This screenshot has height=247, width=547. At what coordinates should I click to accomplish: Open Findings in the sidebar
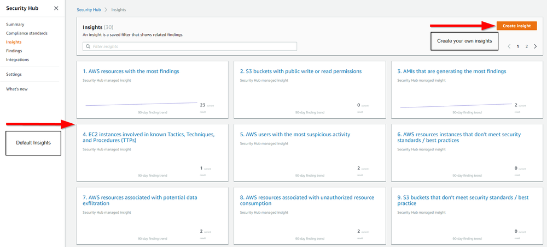14,51
